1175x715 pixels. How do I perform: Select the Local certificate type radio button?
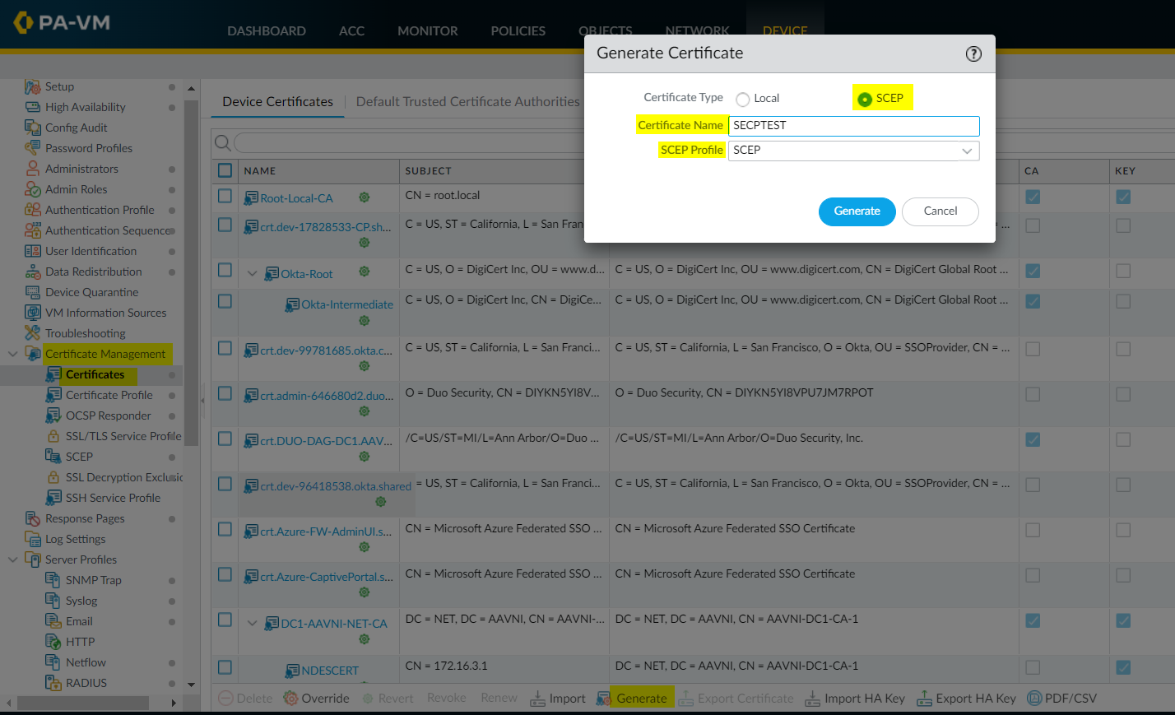743,100
